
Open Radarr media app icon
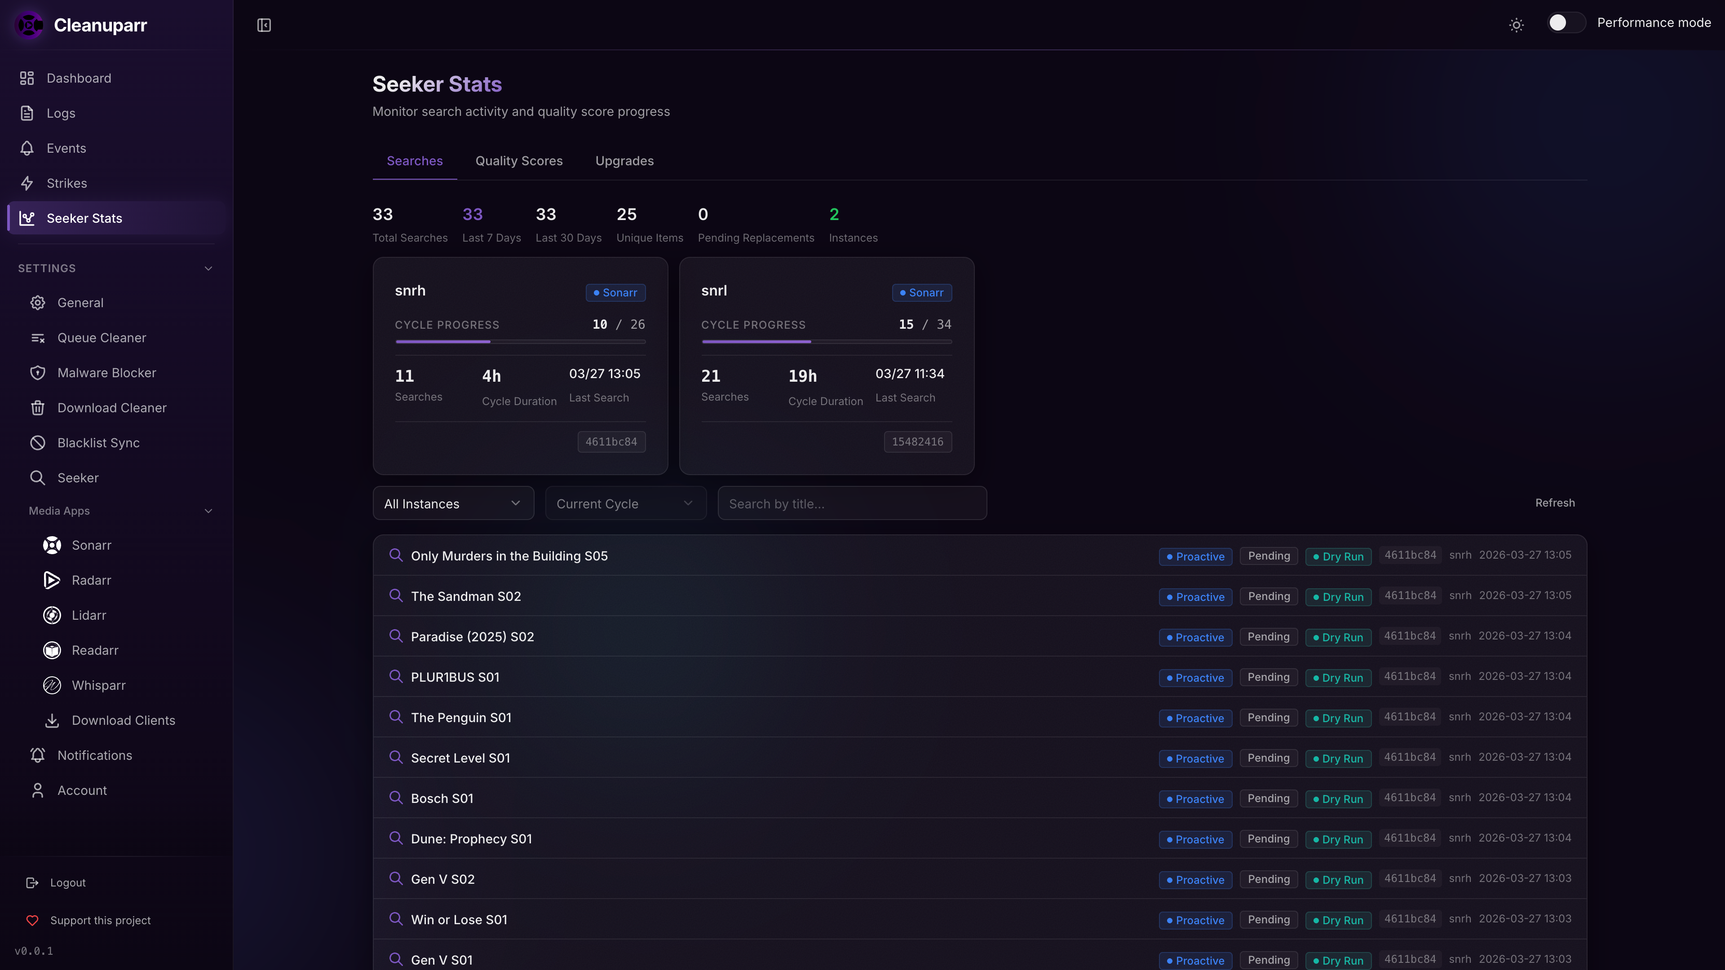tap(52, 580)
